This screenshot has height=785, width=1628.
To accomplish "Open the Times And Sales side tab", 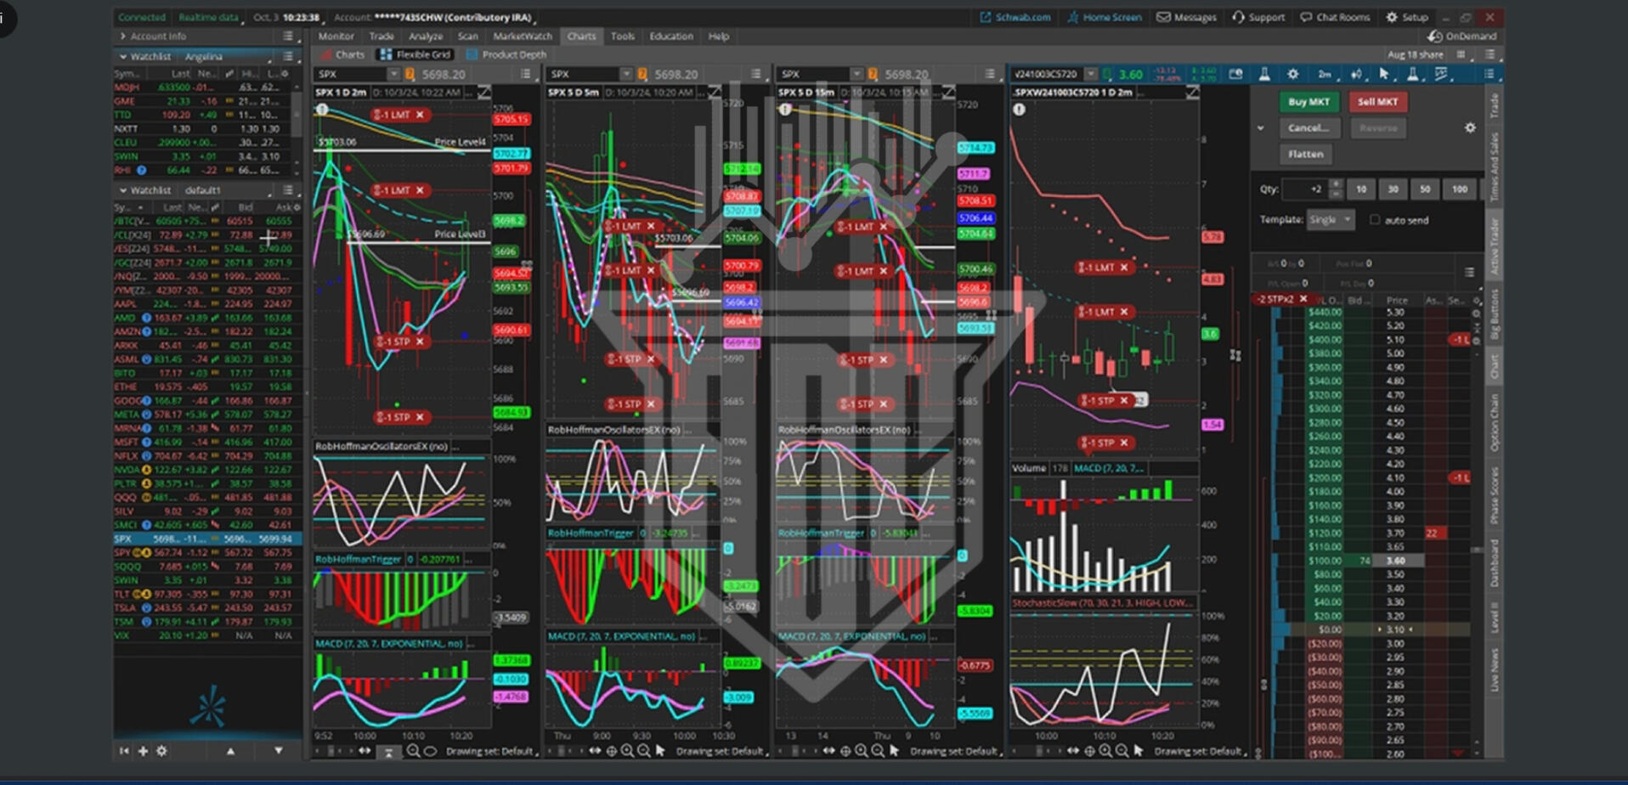I will click(x=1494, y=167).
